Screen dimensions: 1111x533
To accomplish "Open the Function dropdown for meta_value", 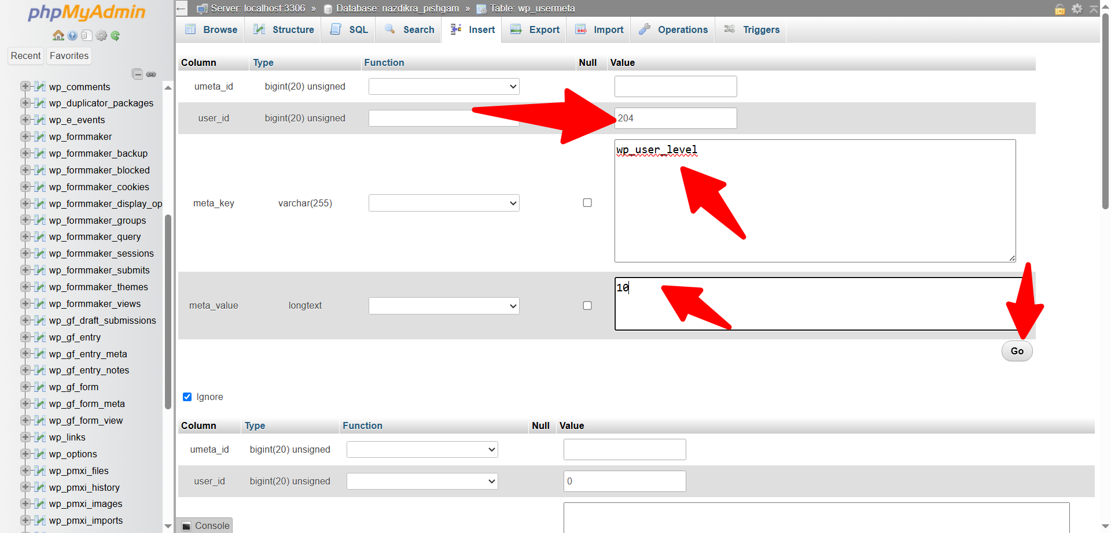I will pos(443,305).
